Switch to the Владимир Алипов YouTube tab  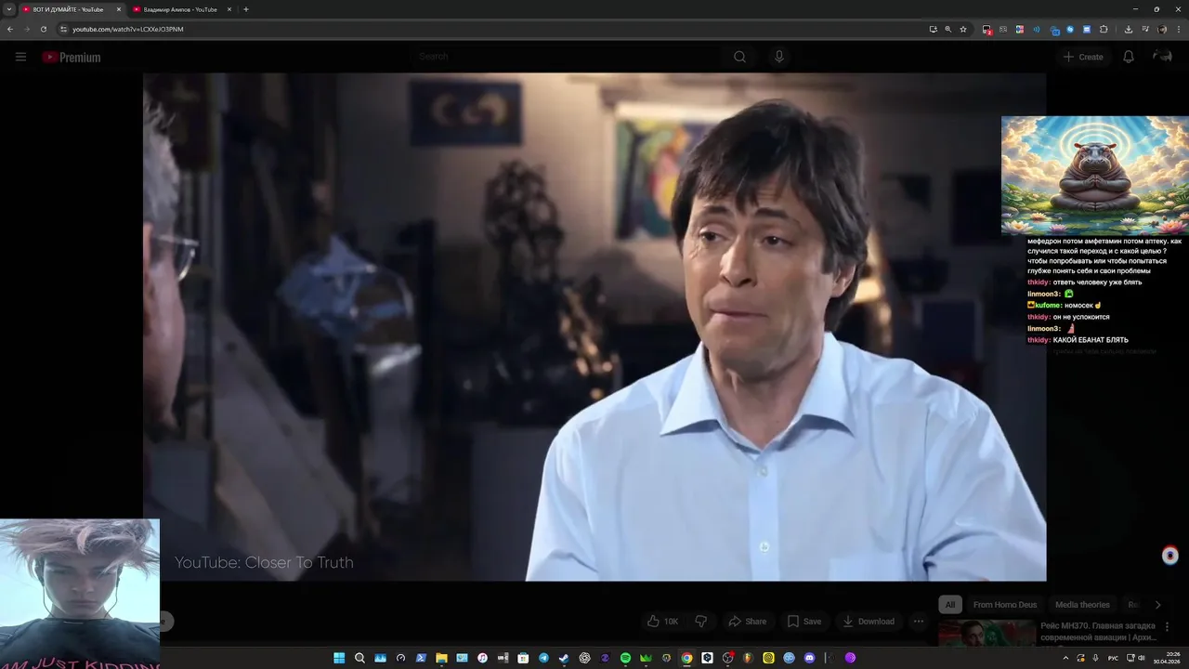click(x=180, y=9)
